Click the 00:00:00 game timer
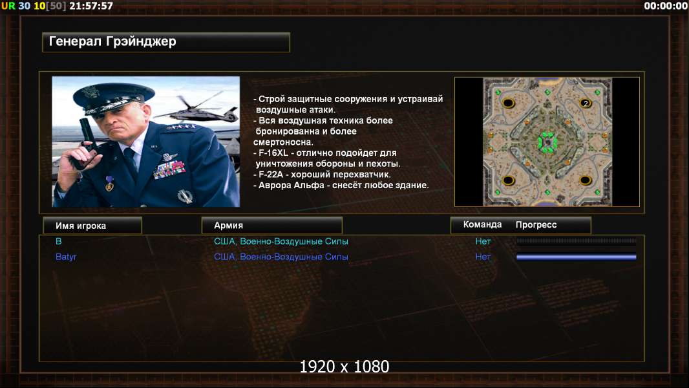 click(666, 6)
